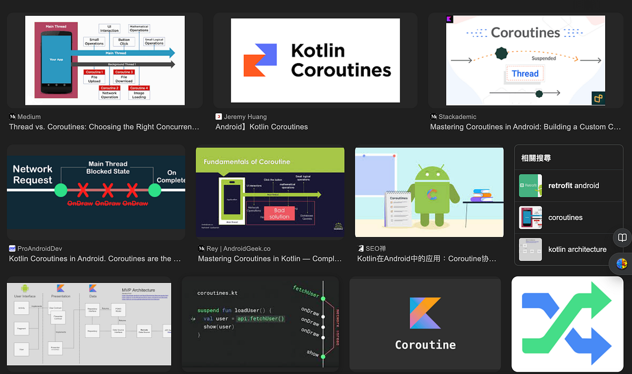The width and height of the screenshot is (632, 374).
Task: Click the product badge on the Stackademic Coroutines image
Action: pos(598,97)
